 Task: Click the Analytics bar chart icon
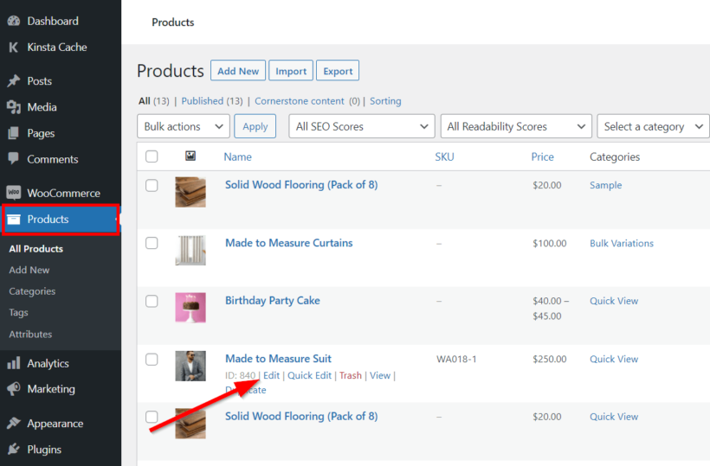tap(14, 363)
